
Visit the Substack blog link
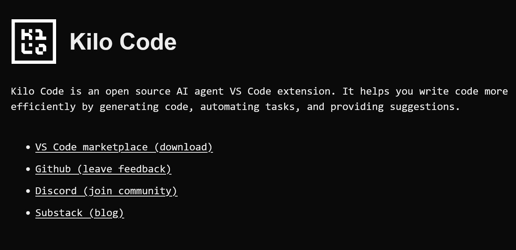[x=80, y=213]
